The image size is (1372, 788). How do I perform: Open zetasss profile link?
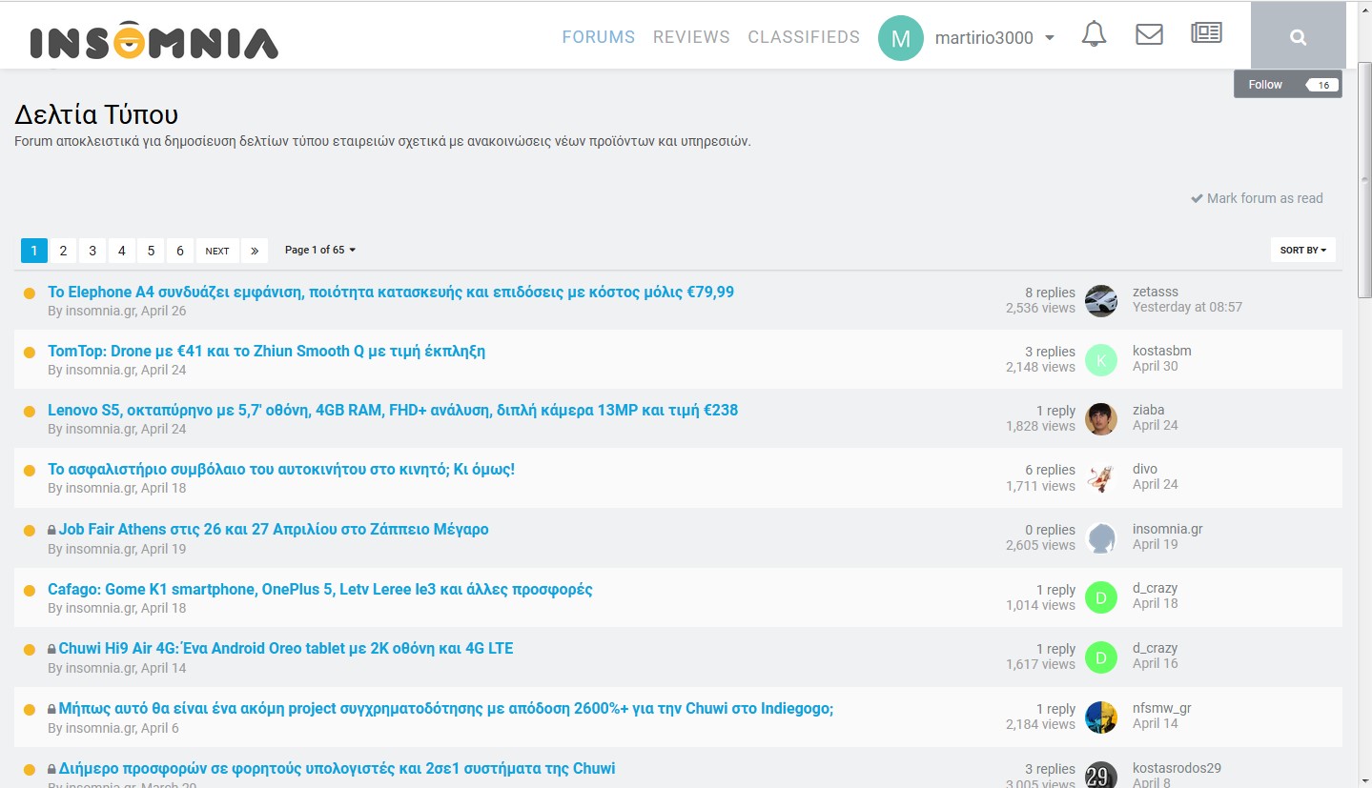1156,292
